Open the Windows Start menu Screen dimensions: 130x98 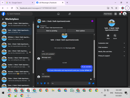pyautogui.click(x=3, y=93)
